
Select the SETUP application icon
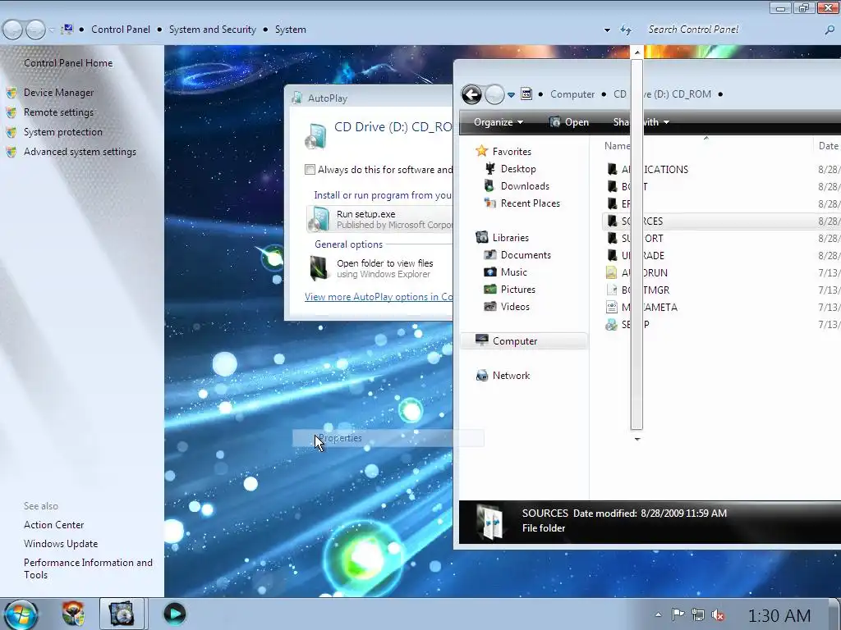pos(611,324)
